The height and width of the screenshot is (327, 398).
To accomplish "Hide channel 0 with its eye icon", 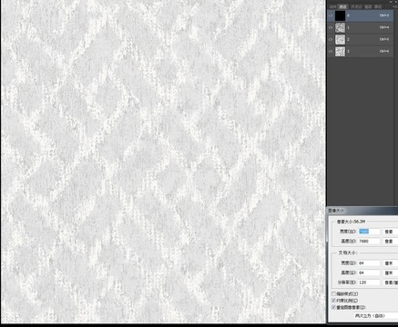I will click(x=331, y=15).
